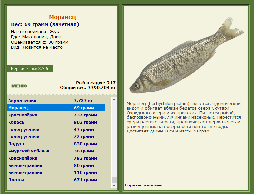Select Бычок-травник 110 грамм entry
The image size is (254, 194).
point(56,173)
